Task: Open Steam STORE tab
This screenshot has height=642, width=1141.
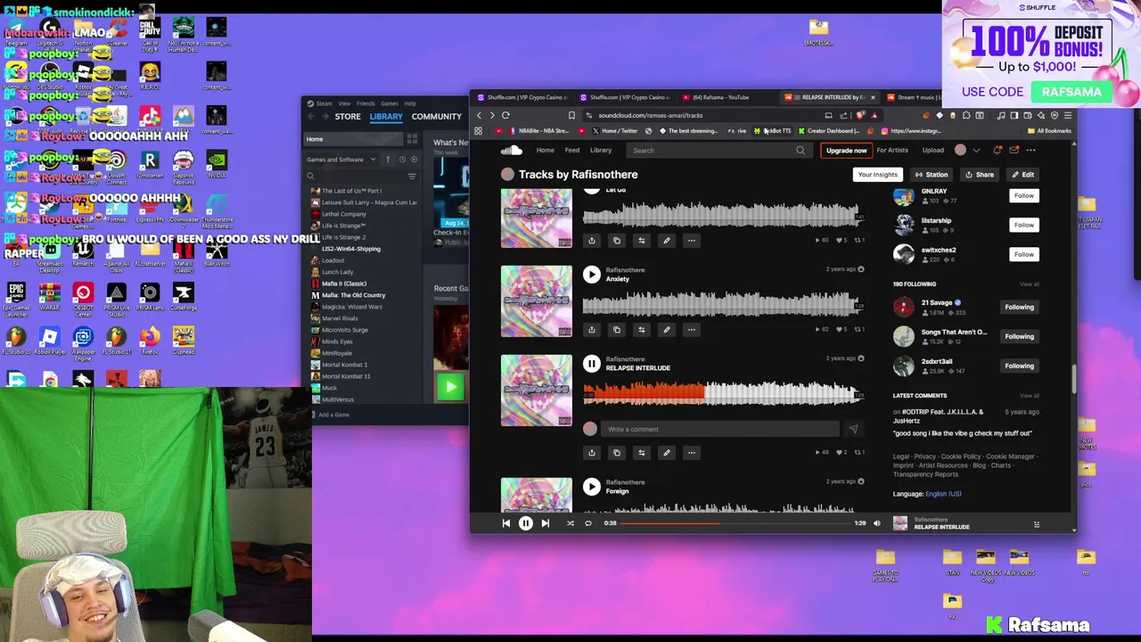Action: 348,117
